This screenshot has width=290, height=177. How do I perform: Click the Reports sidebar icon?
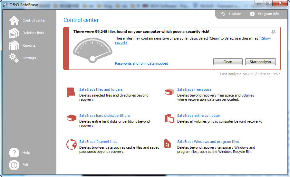14,45
